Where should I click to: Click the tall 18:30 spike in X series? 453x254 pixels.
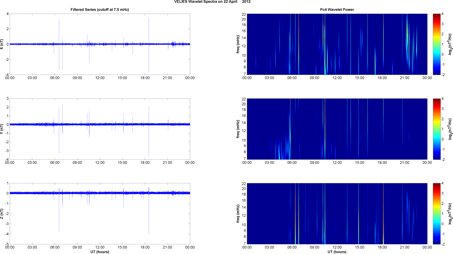[x=149, y=30]
